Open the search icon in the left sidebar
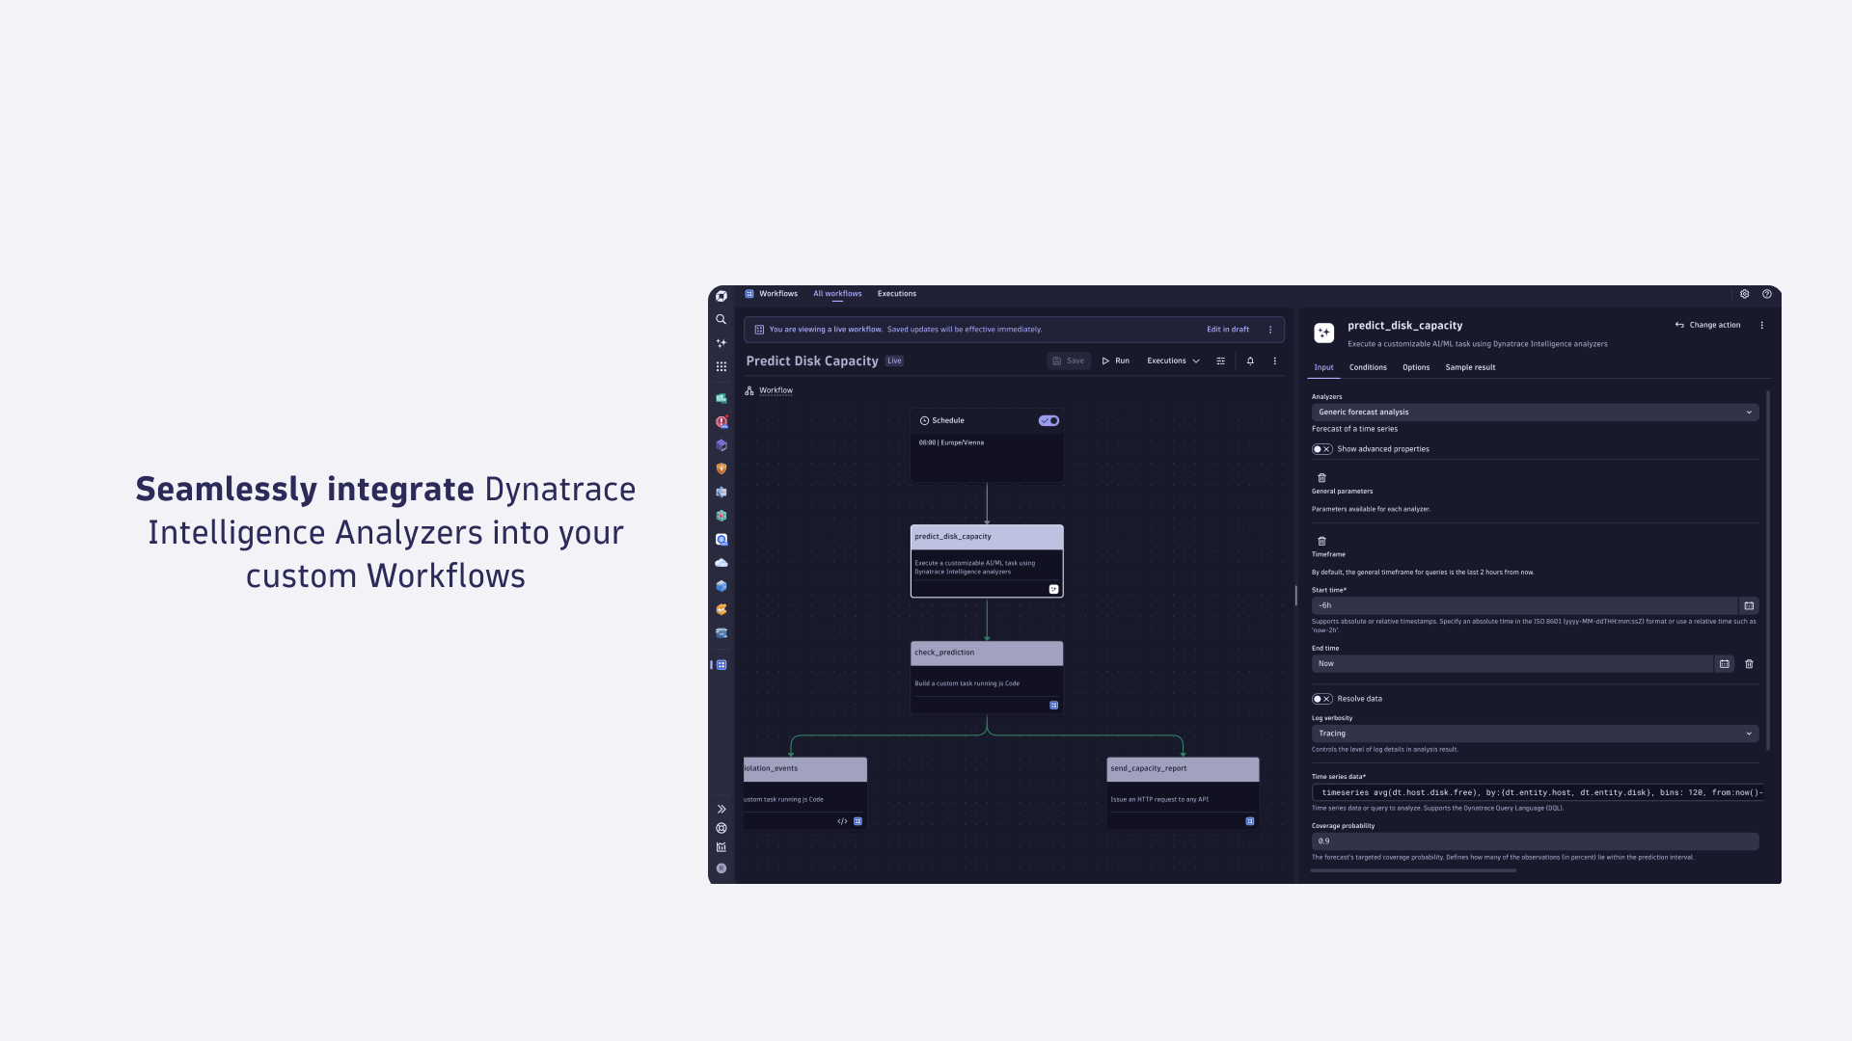 pyautogui.click(x=721, y=319)
